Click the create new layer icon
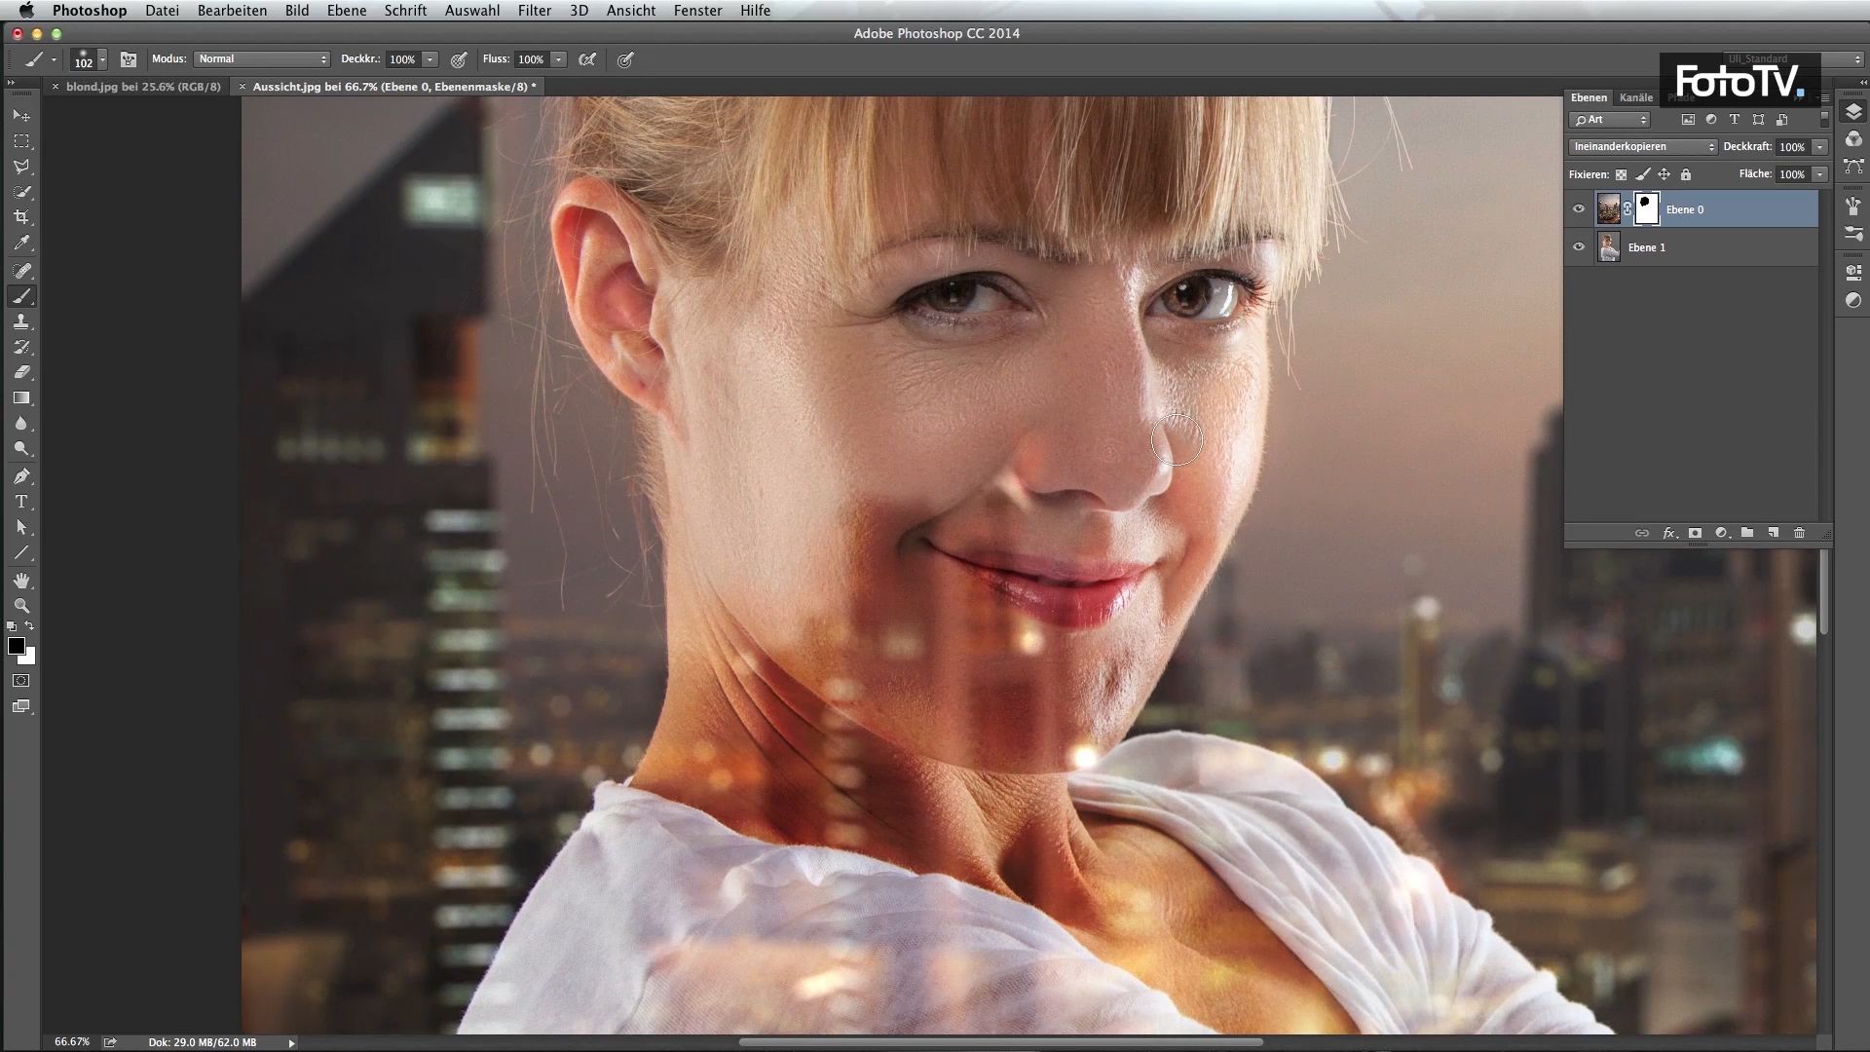Image resolution: width=1870 pixels, height=1052 pixels. point(1774,533)
